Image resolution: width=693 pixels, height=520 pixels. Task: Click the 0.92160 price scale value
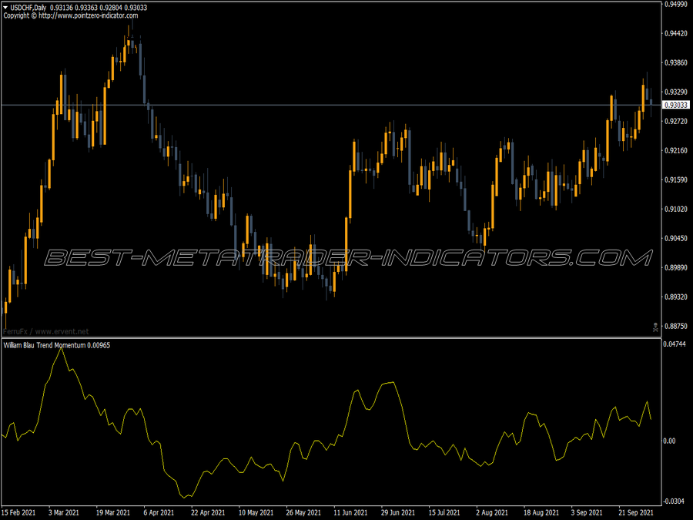pyautogui.click(x=676, y=150)
